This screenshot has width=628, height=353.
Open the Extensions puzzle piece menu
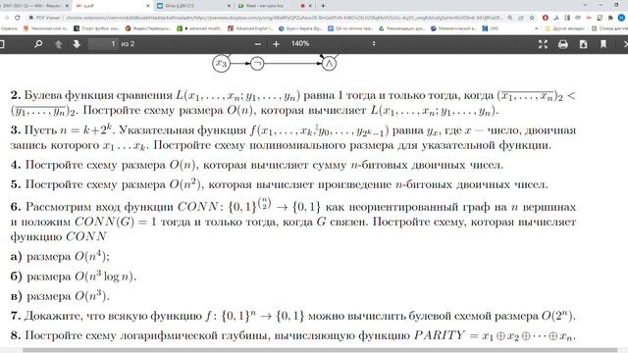(x=610, y=18)
